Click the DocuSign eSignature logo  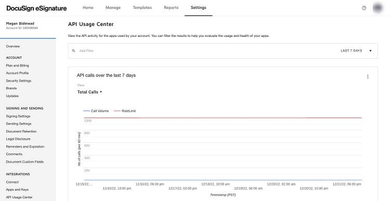click(x=36, y=8)
